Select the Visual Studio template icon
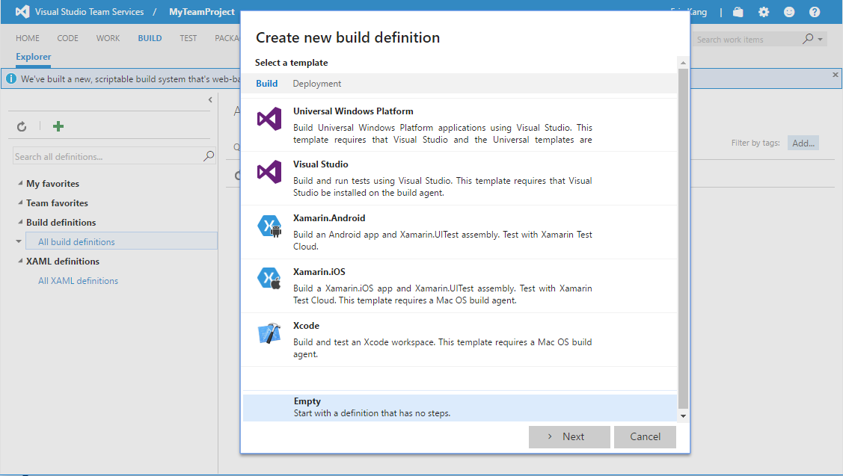Screen dimensions: 843x476 [x=269, y=172]
